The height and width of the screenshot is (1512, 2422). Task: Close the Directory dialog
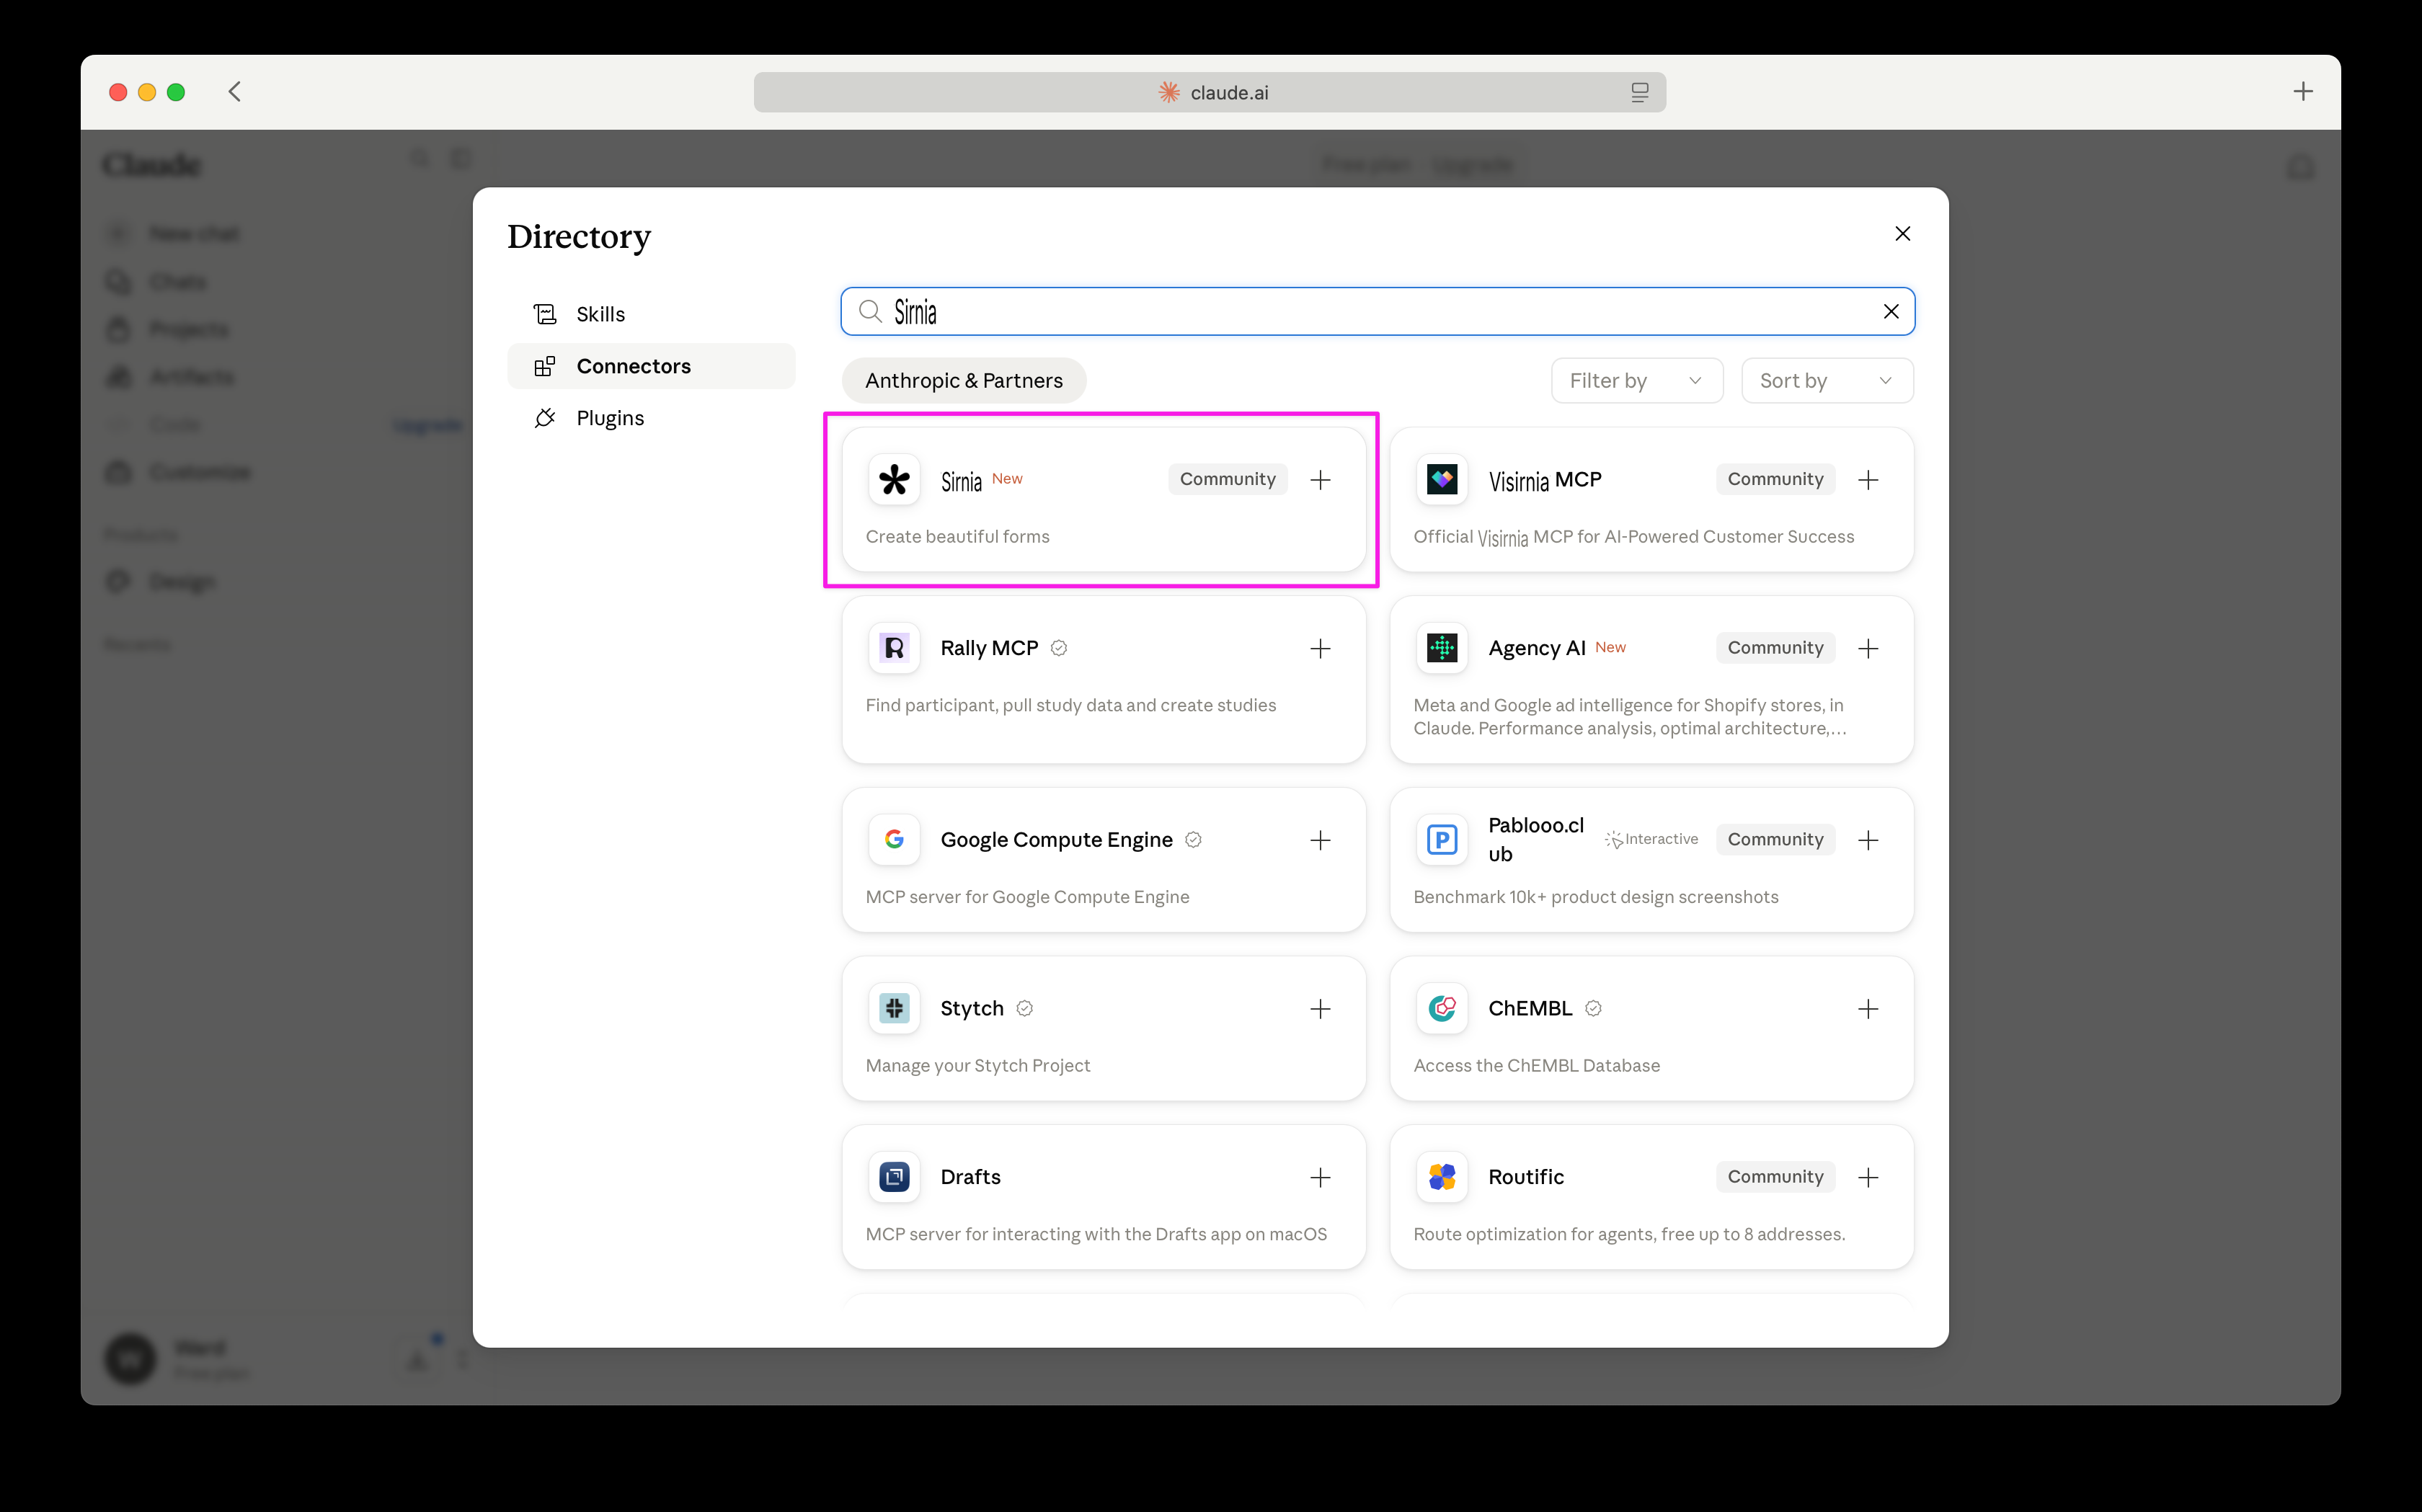tap(1902, 234)
